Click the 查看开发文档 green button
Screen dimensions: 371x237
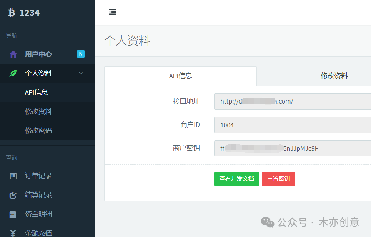point(236,179)
